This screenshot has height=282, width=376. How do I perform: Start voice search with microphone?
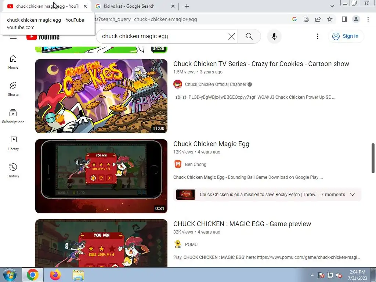coord(274,36)
